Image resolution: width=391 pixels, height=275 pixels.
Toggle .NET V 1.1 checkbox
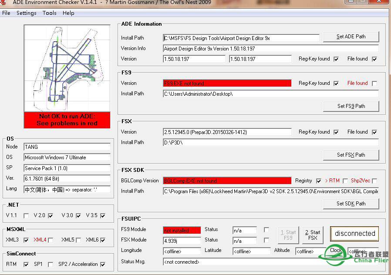coord(26,216)
